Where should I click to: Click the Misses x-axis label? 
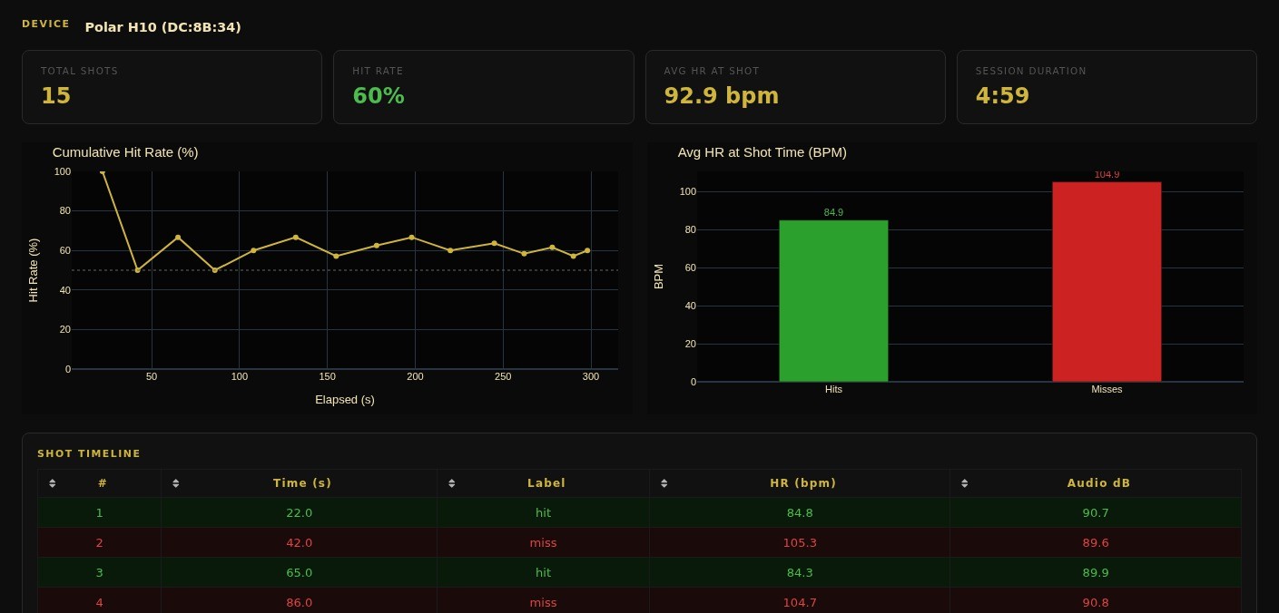click(1107, 389)
